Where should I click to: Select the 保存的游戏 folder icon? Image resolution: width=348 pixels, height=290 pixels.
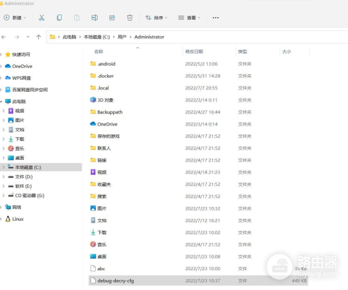93,136
